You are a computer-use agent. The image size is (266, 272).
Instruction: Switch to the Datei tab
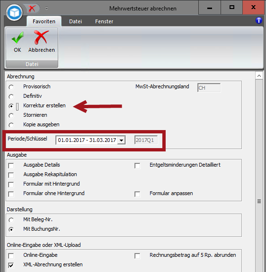point(75,21)
